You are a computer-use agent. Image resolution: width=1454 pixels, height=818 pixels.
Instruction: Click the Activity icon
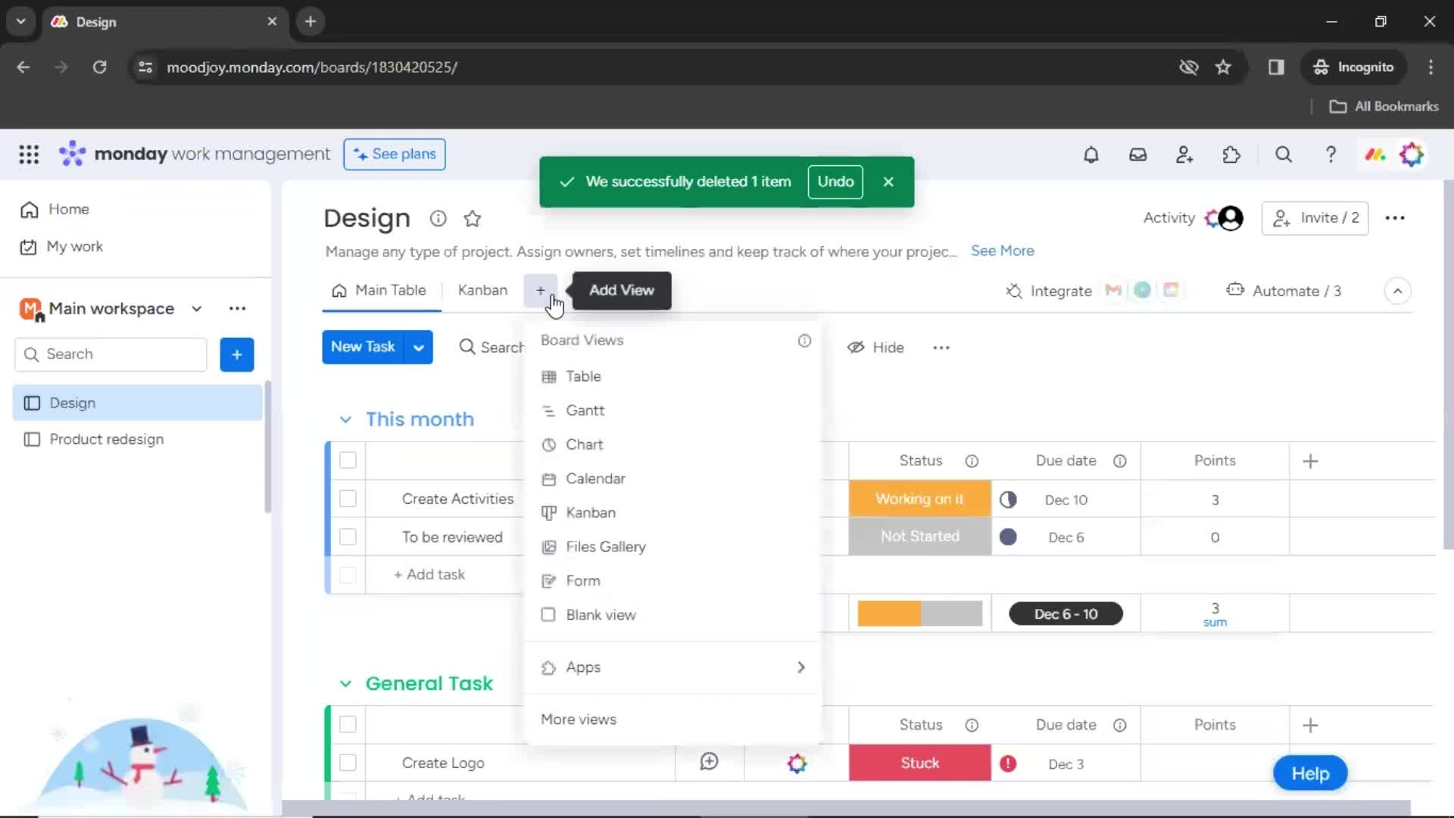1169,217
